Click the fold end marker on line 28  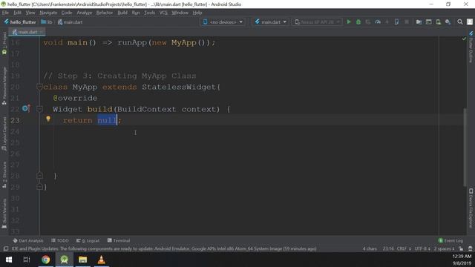tap(39, 176)
